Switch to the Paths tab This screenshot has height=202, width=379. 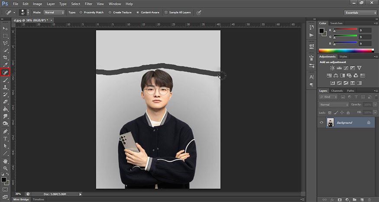pos(350,91)
